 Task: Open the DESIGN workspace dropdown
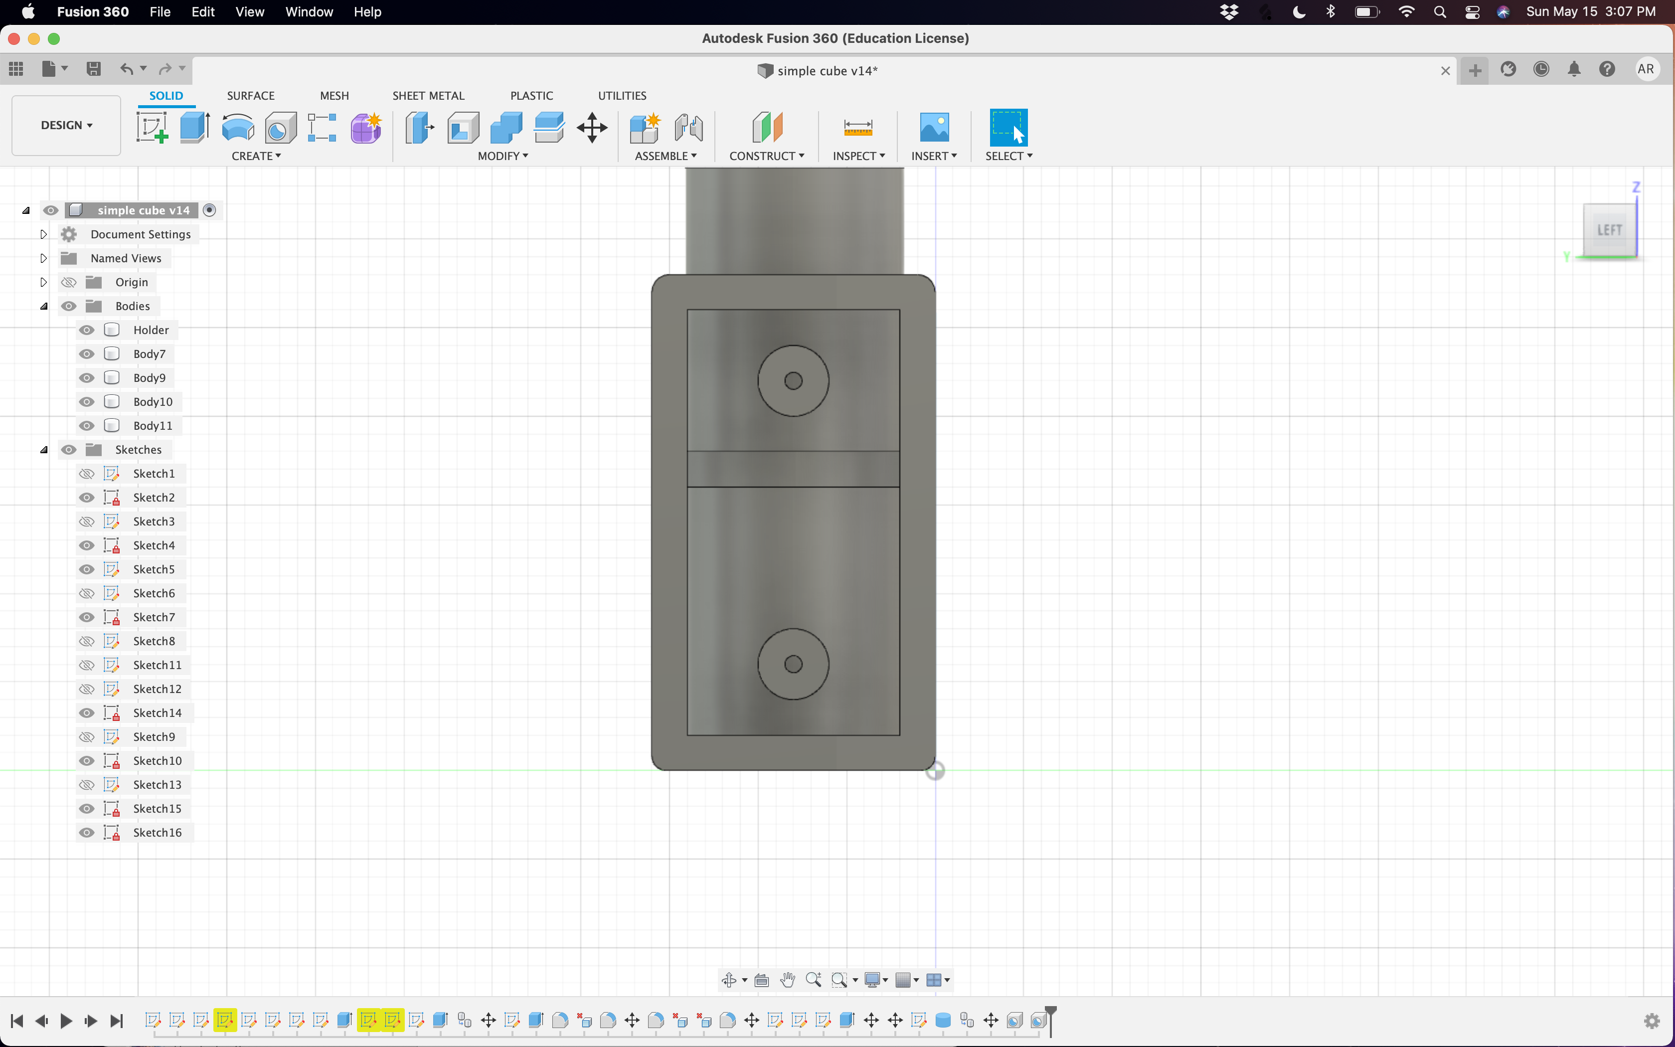pyautogui.click(x=66, y=125)
